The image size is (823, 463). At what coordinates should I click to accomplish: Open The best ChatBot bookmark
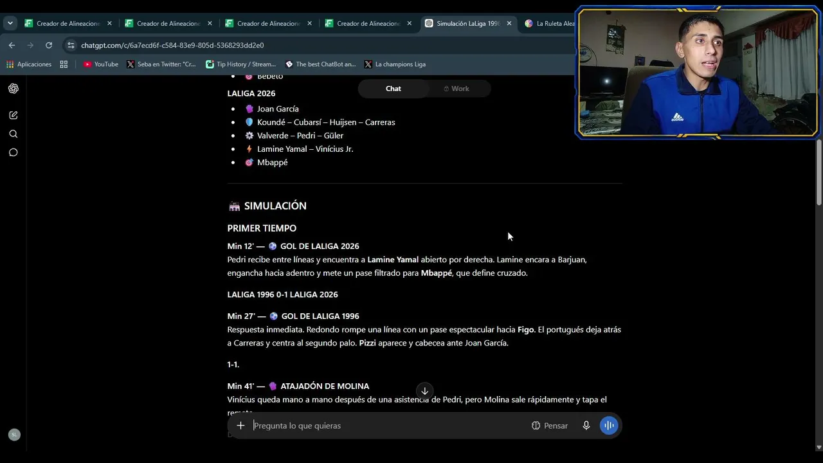320,64
